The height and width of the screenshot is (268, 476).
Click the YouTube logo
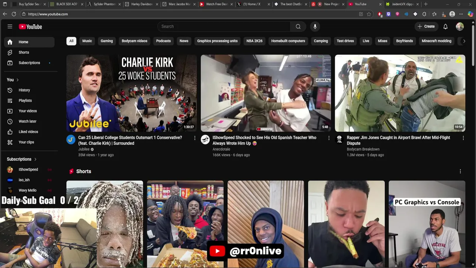[x=30, y=26]
